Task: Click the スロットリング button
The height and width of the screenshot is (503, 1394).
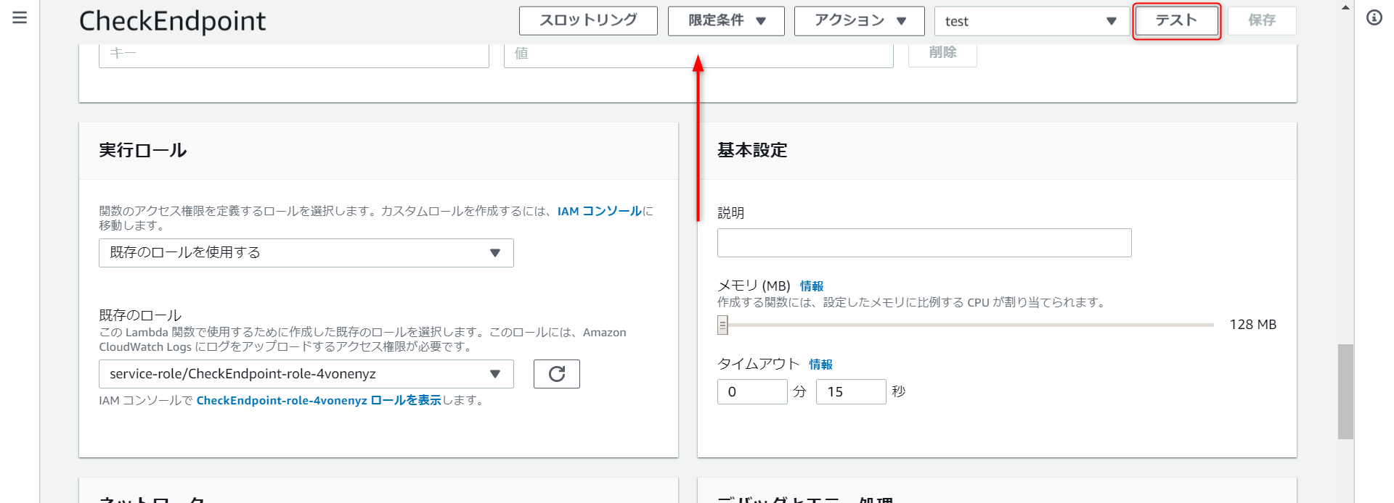Action: click(588, 21)
